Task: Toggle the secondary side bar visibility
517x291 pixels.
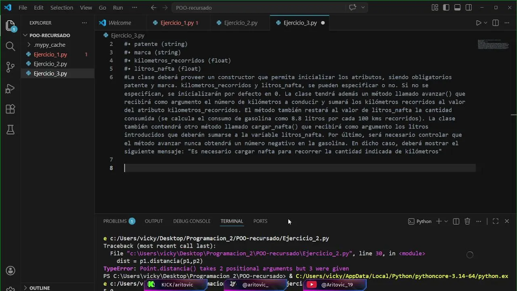Action: (469, 8)
